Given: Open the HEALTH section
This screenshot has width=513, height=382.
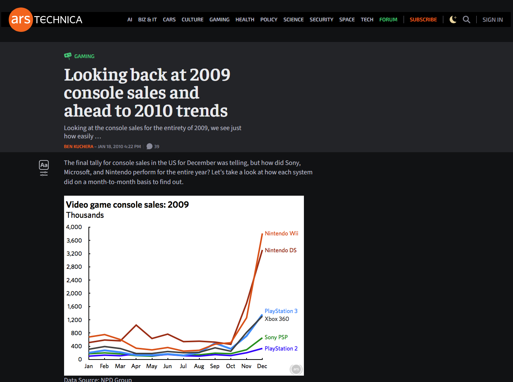Looking at the screenshot, I should tap(245, 19).
